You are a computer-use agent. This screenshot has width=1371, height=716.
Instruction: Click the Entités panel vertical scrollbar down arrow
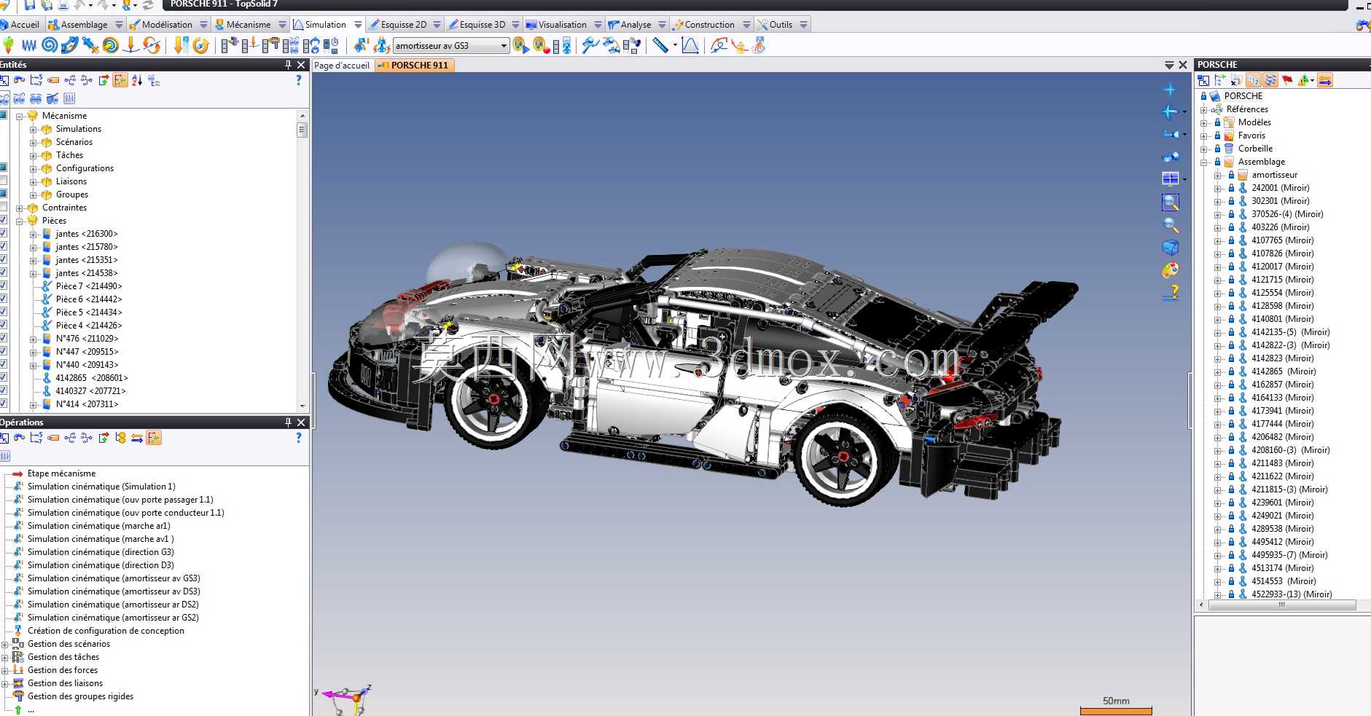click(x=302, y=406)
